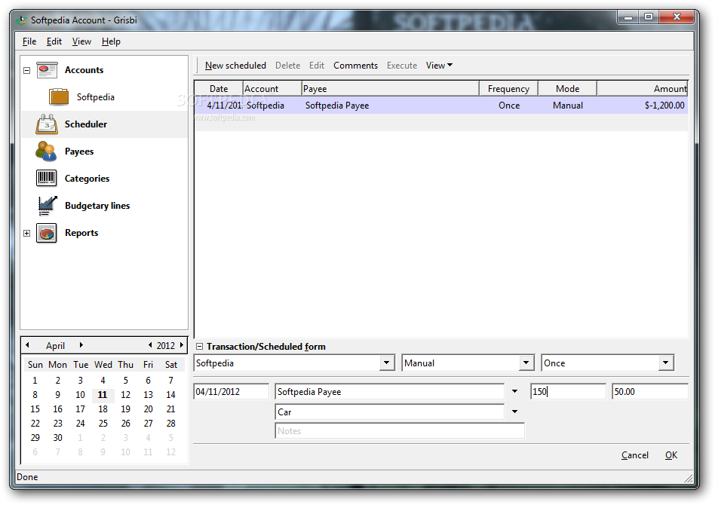Click the Execute toolbar button

coord(402,65)
